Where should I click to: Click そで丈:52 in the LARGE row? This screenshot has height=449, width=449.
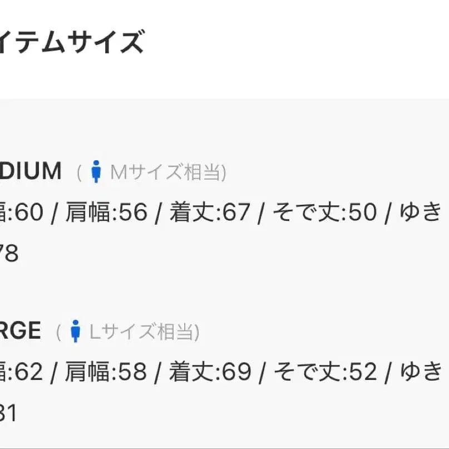pos(325,372)
